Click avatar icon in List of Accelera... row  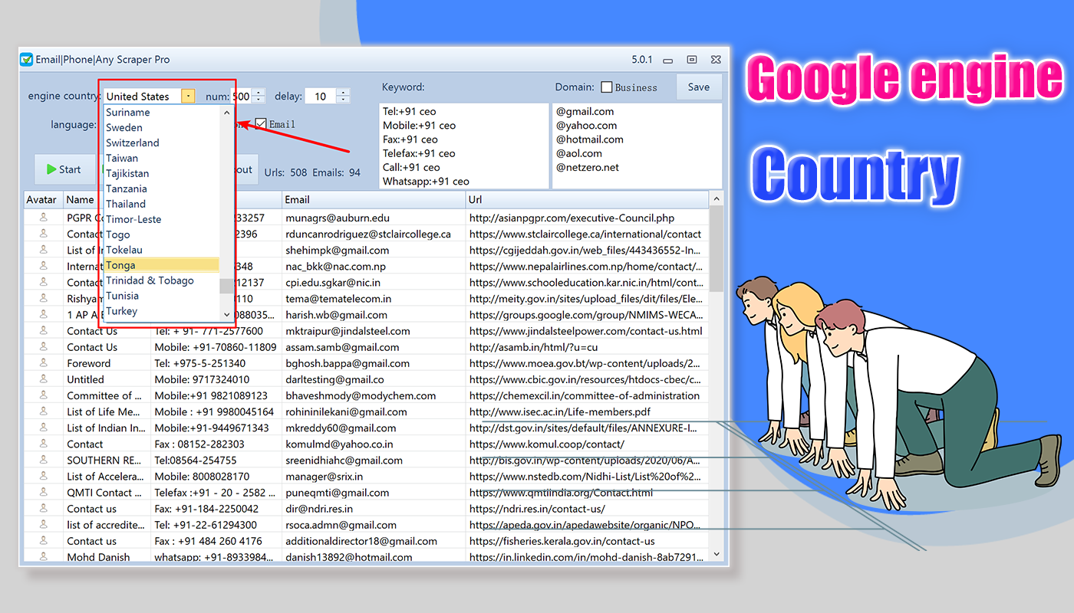[x=44, y=476]
